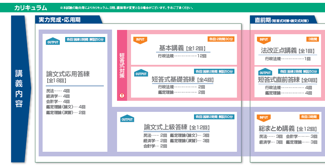The image size is (325, 166).
Task: Click the OUTPUT badge above 論文式応用答練
Action: (x=53, y=41)
